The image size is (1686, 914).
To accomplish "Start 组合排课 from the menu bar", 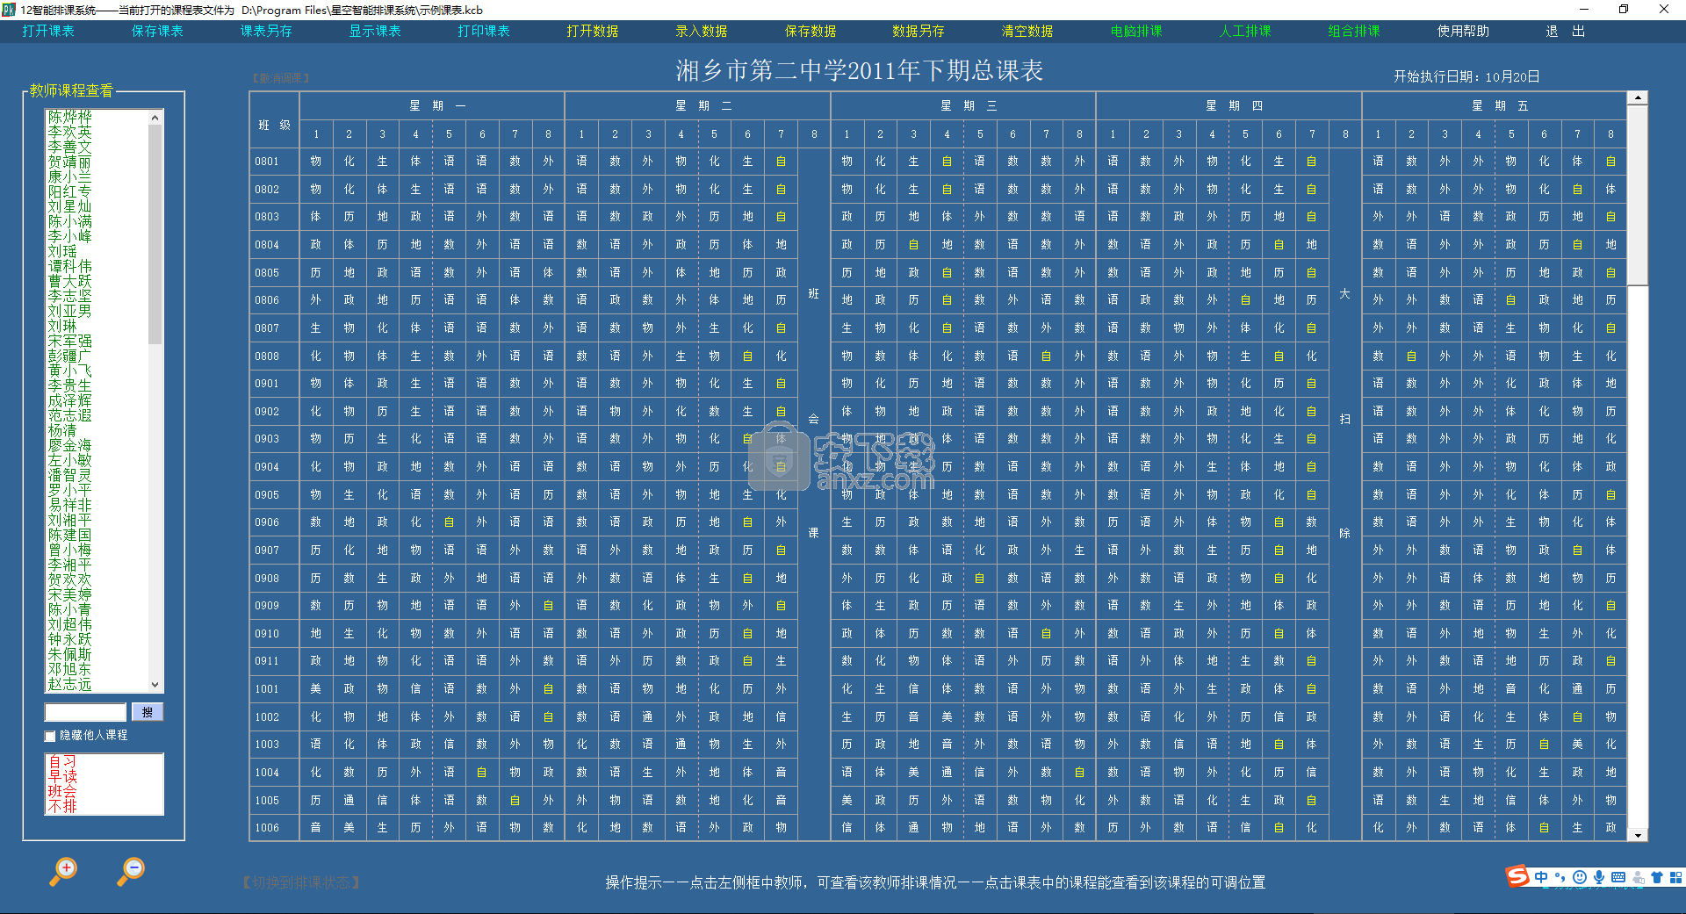I will (x=1354, y=31).
